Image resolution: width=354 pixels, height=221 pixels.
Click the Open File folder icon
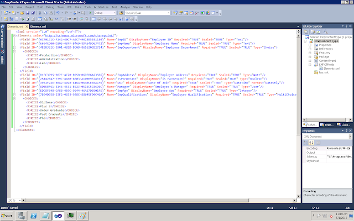tap(22, 13)
